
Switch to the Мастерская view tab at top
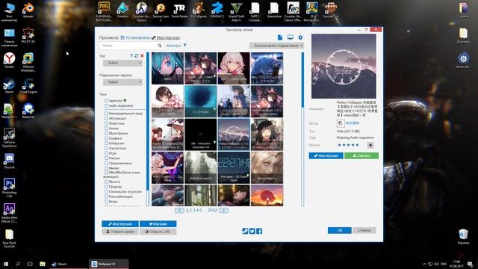coord(166,37)
